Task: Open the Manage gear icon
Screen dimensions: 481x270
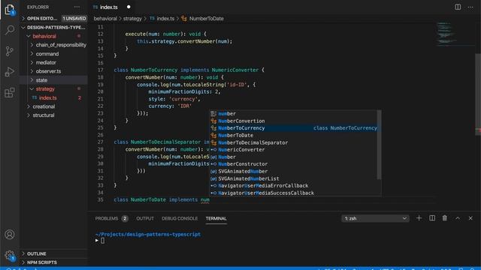Action: click(10, 255)
